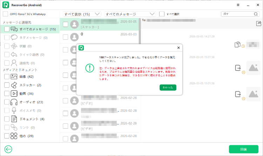This screenshot has height=156, width=263.
Task: Click the blurred thumbnail at 14:27:29 message
Action: (x=253, y=44)
